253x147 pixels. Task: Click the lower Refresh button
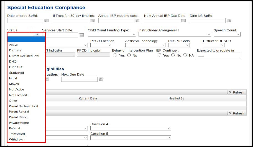tap(236, 113)
